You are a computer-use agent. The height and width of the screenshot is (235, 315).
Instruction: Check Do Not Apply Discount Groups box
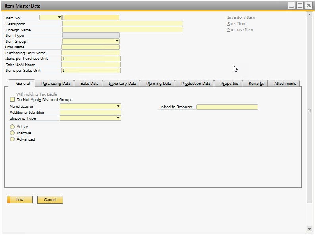(x=12, y=99)
